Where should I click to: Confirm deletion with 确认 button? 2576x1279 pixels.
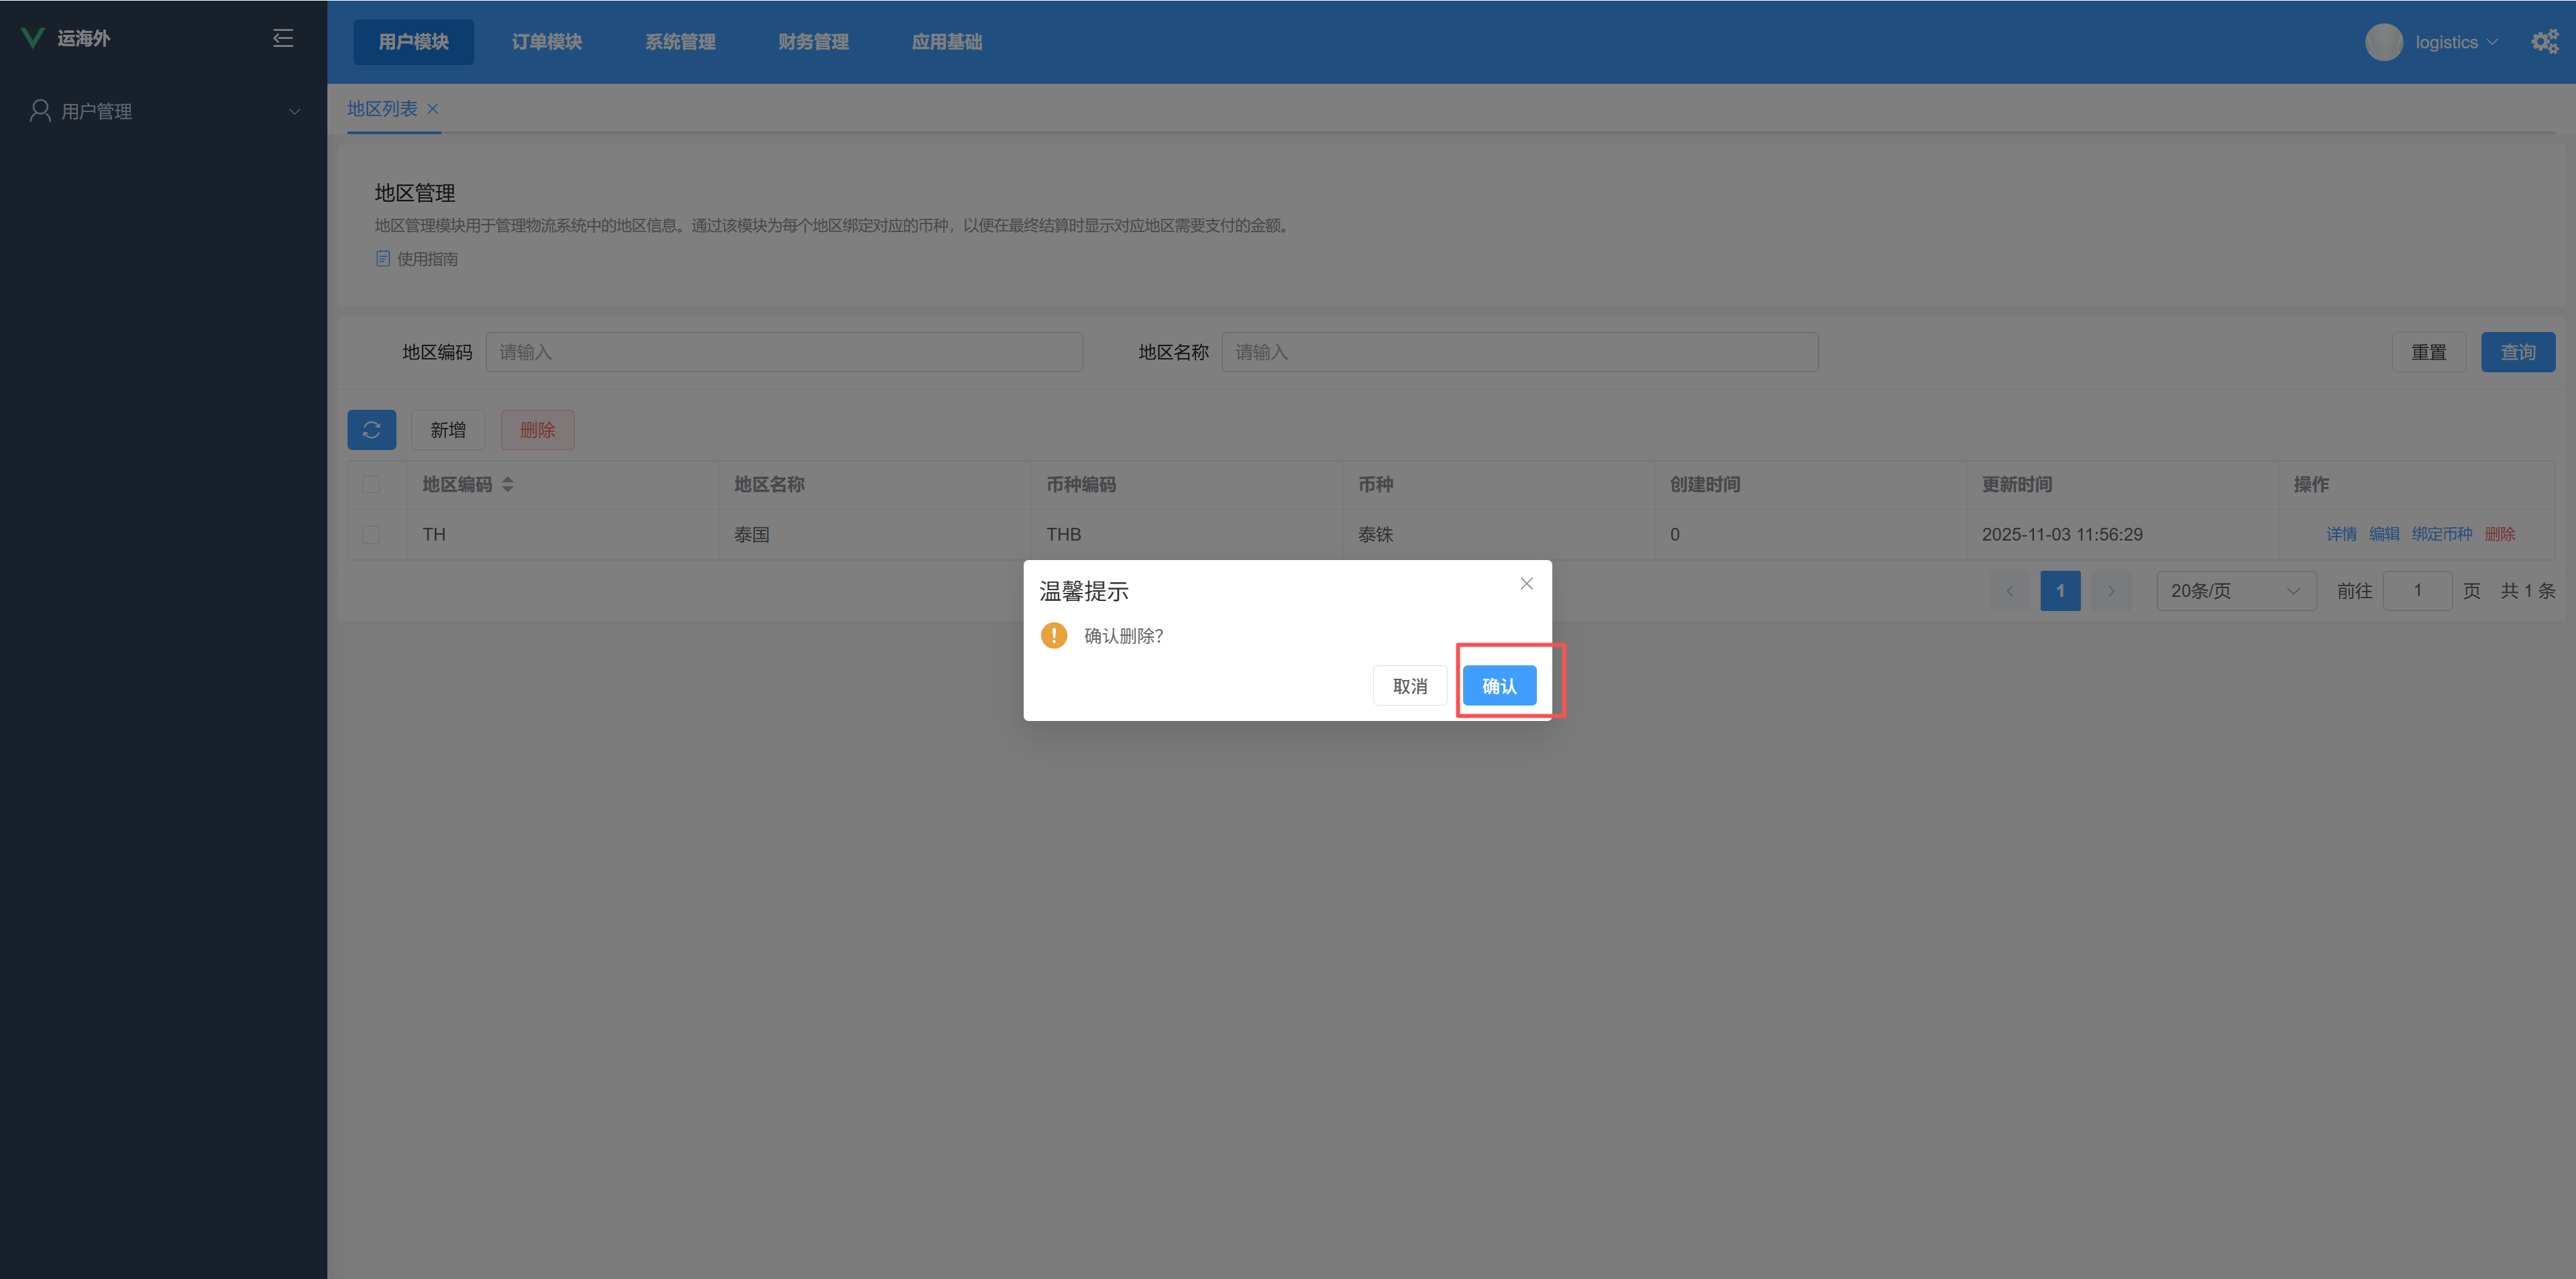[1499, 686]
